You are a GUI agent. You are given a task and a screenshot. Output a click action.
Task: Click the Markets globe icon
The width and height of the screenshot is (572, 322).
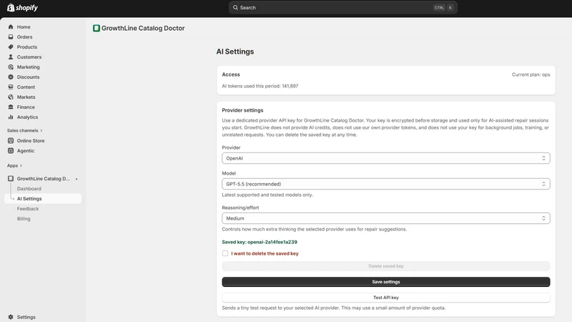11,97
